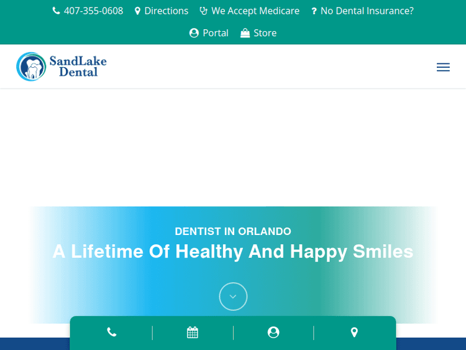This screenshot has height=350, width=466.
Task: Open the hamburger navigation menu
Action: point(443,67)
